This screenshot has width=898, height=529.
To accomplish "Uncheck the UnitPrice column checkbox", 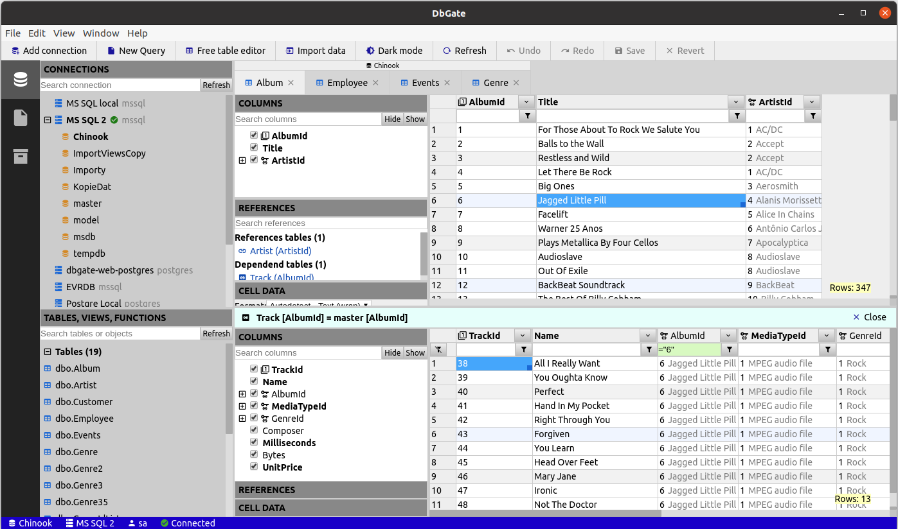I will [x=254, y=467].
